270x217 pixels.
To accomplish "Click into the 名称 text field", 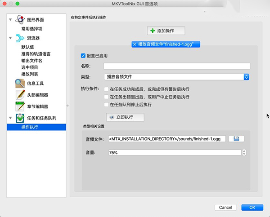I will click(177, 66).
